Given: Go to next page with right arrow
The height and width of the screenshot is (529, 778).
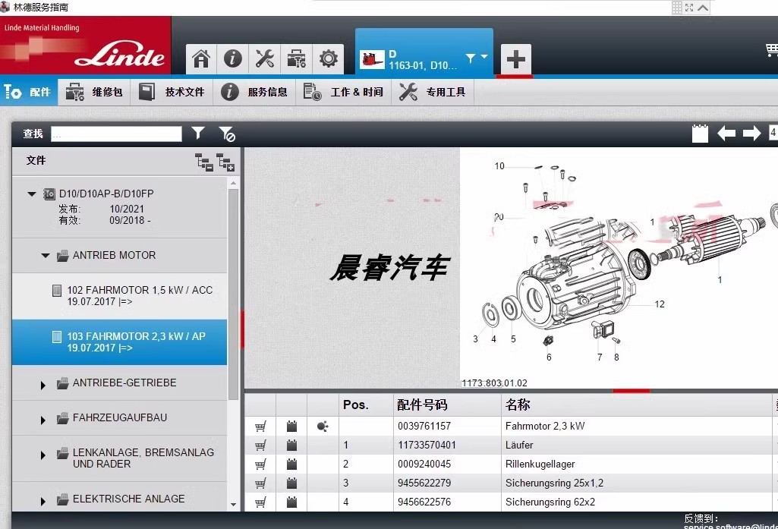Looking at the screenshot, I should 751,133.
